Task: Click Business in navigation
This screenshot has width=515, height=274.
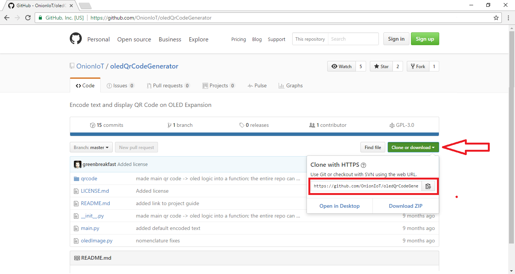Action: coord(170,39)
